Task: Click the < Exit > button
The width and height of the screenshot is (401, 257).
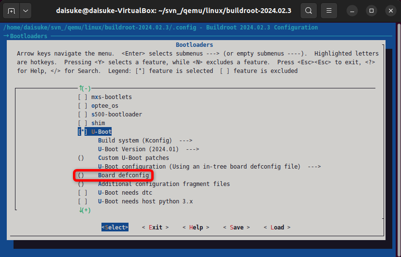Action: 155,228
